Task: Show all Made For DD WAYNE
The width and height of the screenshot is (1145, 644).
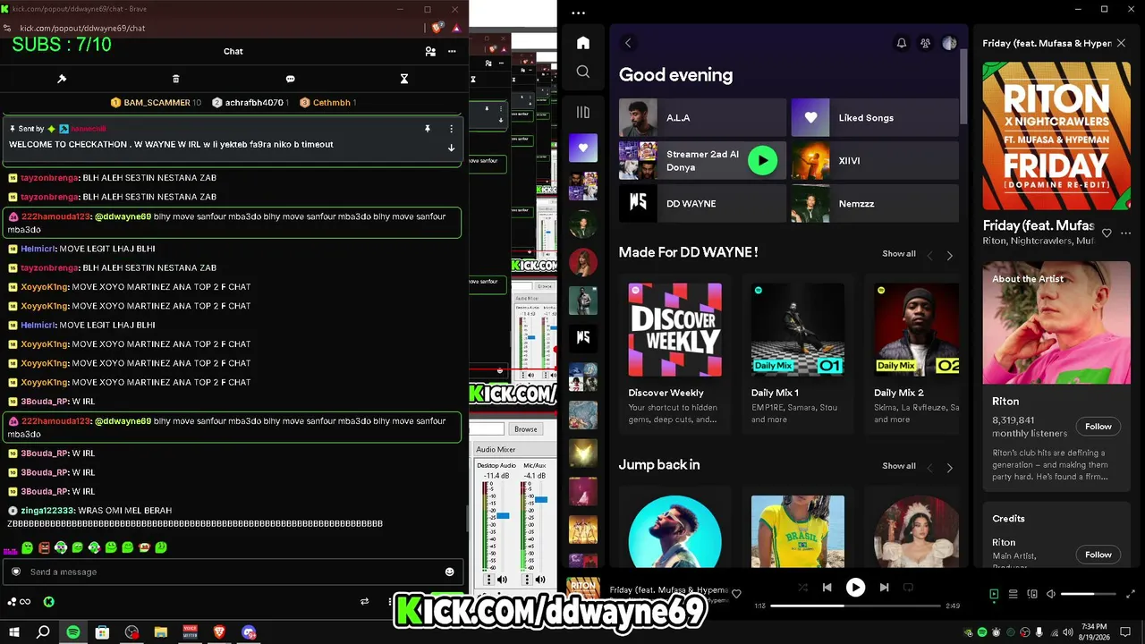Action: (x=899, y=254)
